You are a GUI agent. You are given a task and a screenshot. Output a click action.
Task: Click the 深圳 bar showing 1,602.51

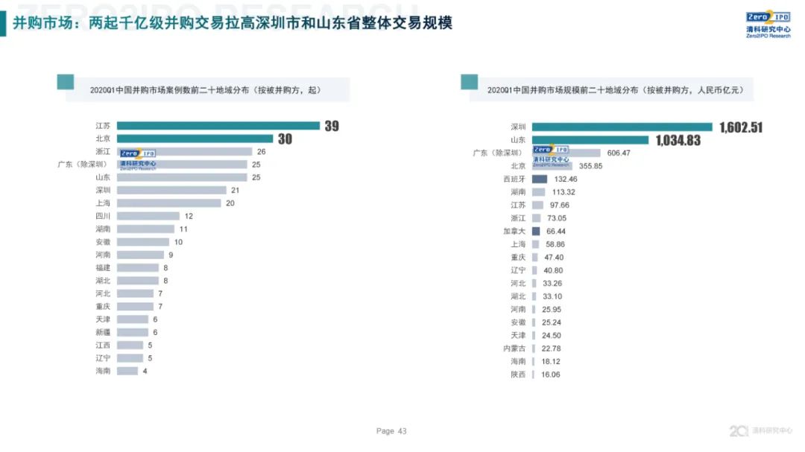click(x=622, y=127)
